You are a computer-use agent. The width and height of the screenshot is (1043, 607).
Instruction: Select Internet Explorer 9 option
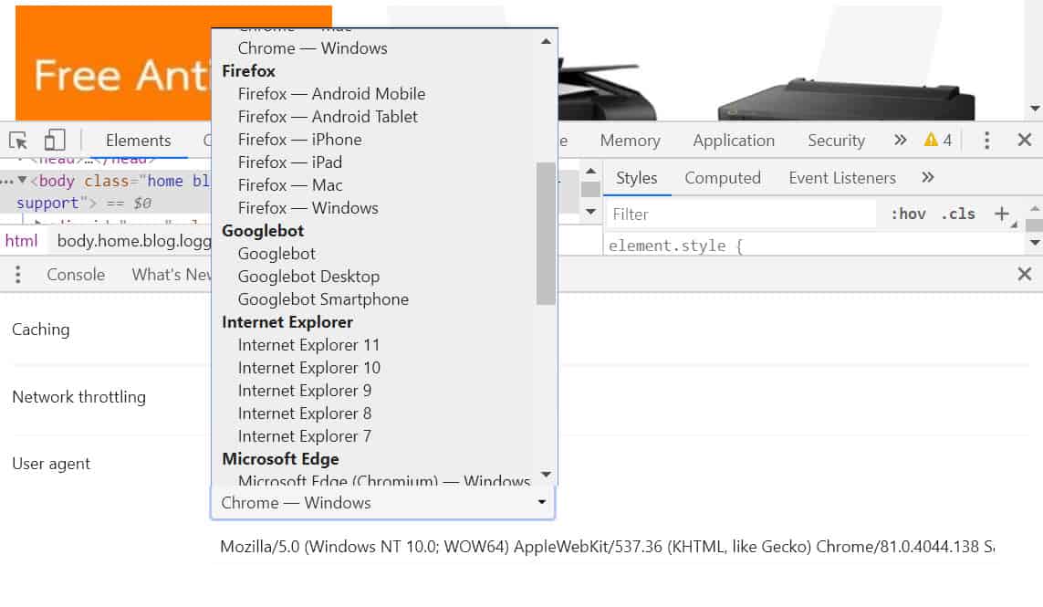tap(304, 391)
